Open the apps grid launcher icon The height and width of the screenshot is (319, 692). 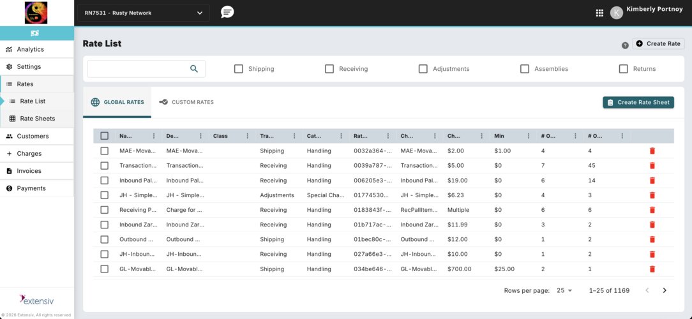[599, 13]
